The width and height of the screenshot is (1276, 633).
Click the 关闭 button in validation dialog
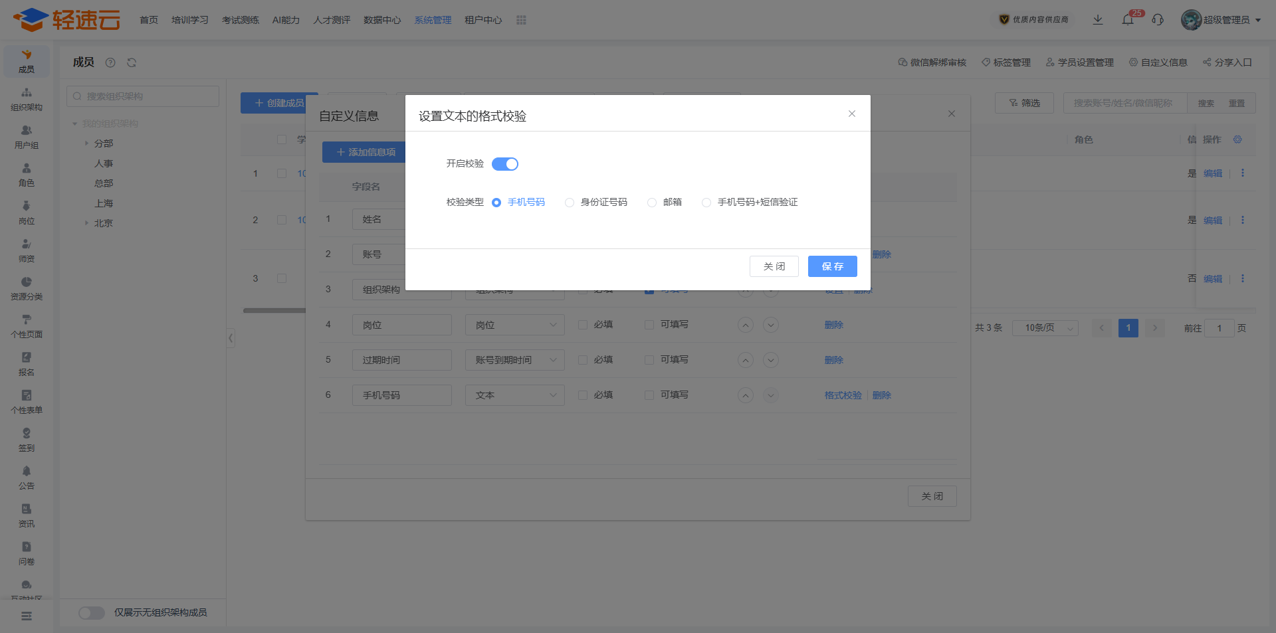pyautogui.click(x=774, y=266)
